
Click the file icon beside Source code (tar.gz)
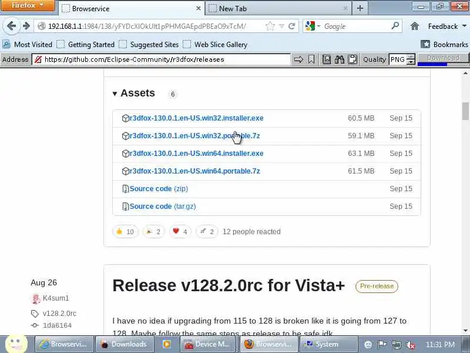[x=126, y=207]
